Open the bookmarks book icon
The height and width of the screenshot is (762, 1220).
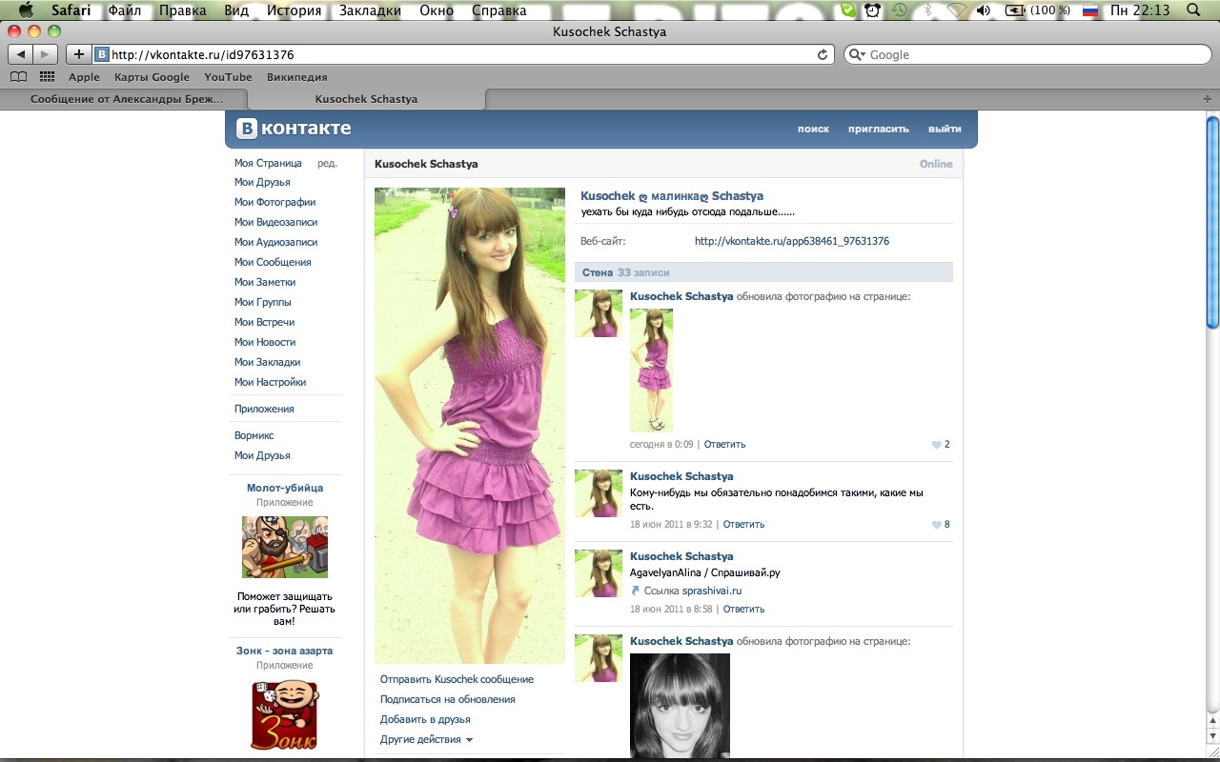pyautogui.click(x=18, y=77)
